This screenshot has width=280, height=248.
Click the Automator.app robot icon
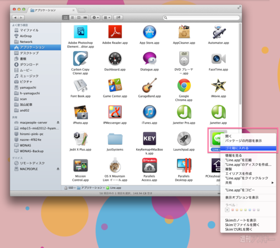pos(218,32)
